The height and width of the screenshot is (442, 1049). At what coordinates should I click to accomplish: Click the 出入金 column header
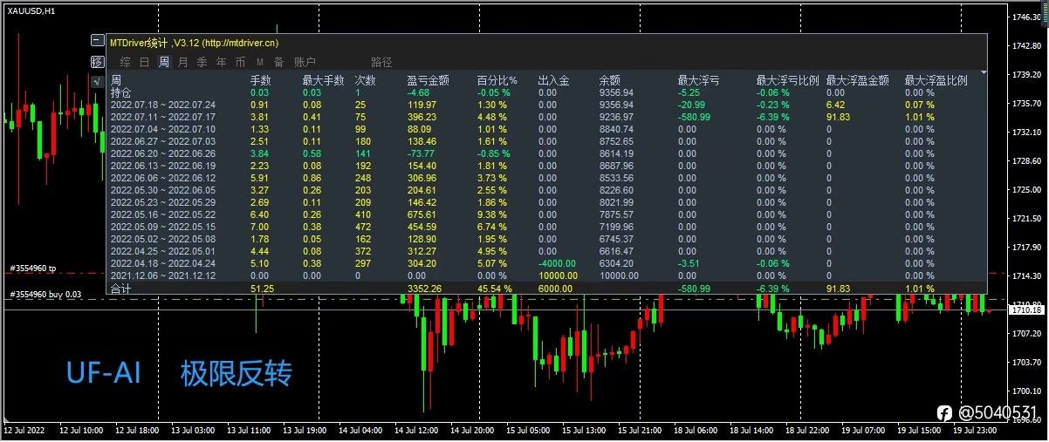pyautogui.click(x=554, y=80)
